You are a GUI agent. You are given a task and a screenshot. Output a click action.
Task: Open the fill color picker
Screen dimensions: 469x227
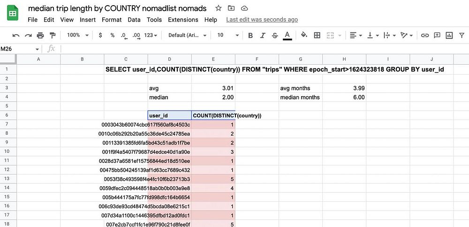(304, 35)
